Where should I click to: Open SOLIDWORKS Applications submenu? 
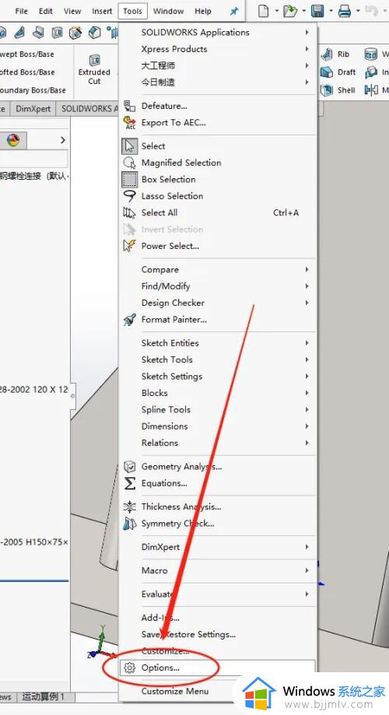coord(218,33)
